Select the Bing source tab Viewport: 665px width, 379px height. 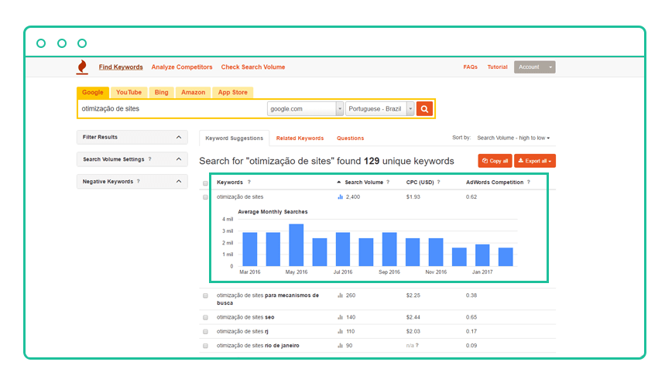tap(161, 92)
